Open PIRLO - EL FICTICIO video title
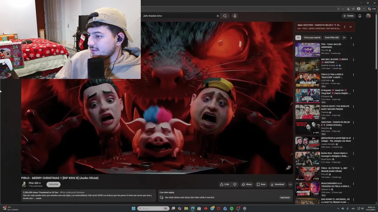 [334, 170]
